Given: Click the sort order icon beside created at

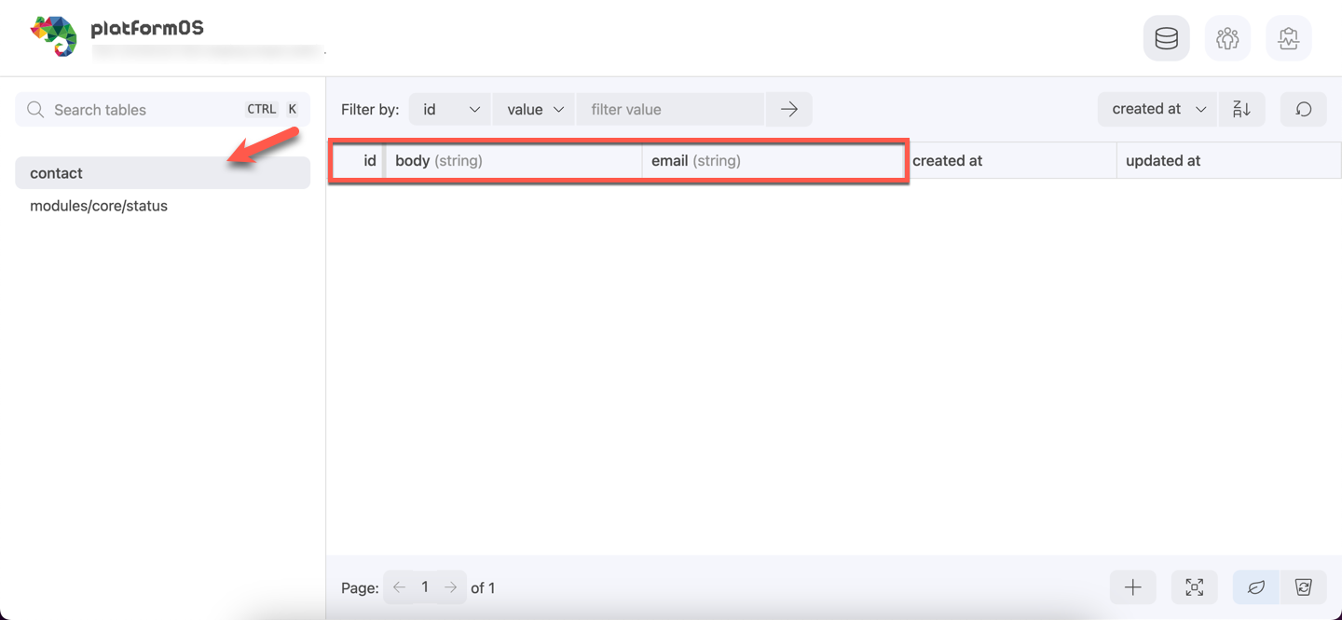Looking at the screenshot, I should (1242, 109).
